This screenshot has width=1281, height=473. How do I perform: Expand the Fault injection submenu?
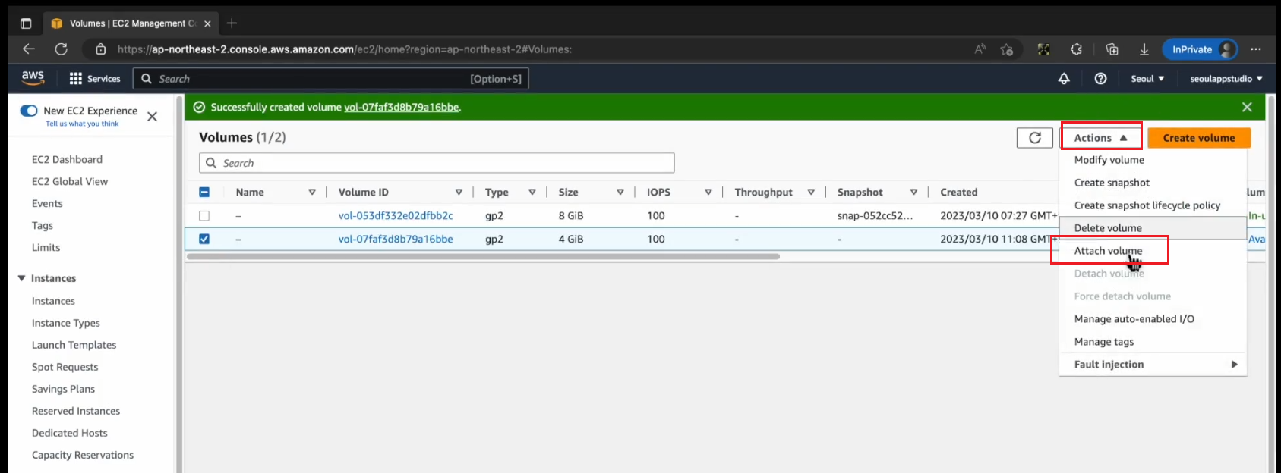pyautogui.click(x=1153, y=365)
